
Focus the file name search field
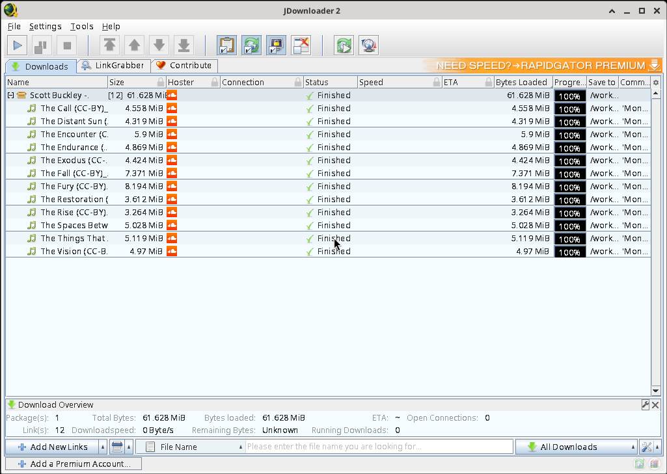379,447
